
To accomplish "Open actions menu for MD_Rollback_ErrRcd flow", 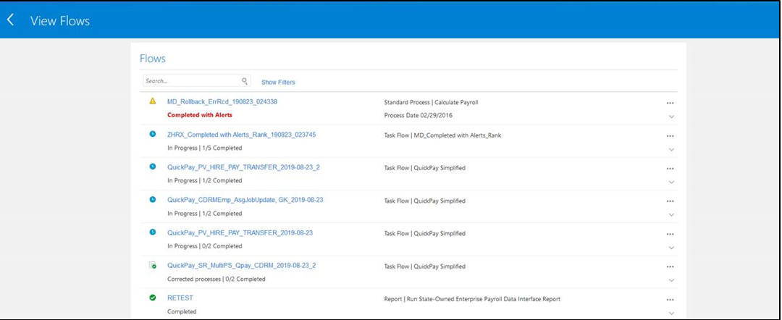I will point(670,103).
